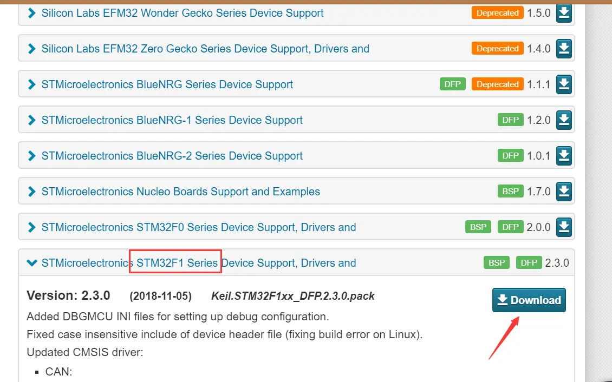This screenshot has width=612, height=382.
Task: Click DFP badge on STM32F1 row
Action: click(x=529, y=263)
